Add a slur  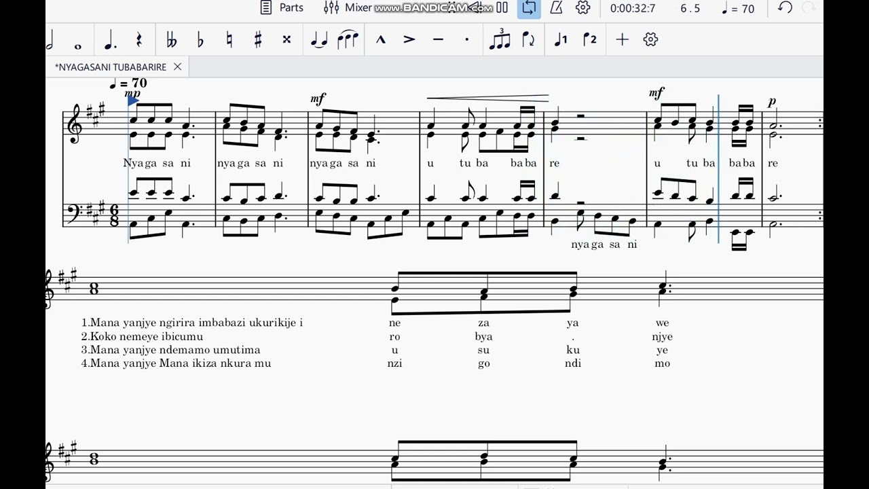348,39
